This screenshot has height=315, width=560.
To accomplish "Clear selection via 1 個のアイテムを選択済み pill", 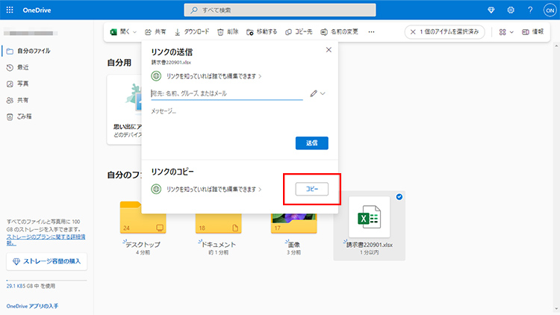I will (x=413, y=32).
